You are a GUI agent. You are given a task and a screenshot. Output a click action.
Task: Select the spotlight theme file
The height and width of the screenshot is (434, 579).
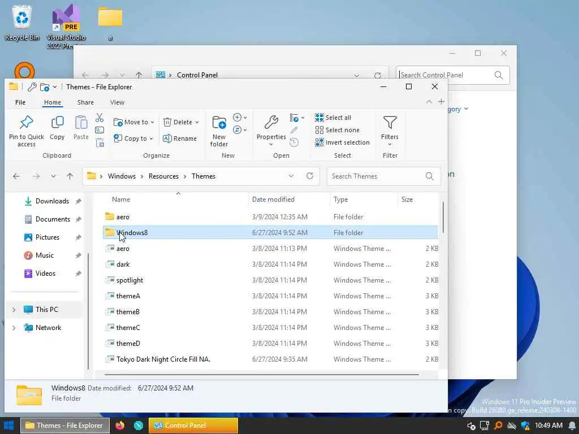271,280
